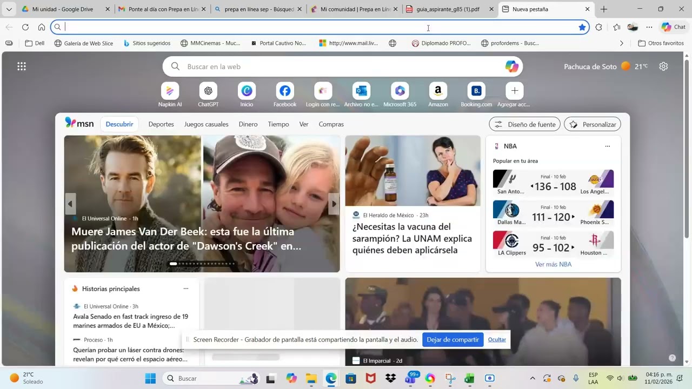Image resolution: width=692 pixels, height=389 pixels.
Task: Show hidden system tray icons
Action: [x=533, y=378]
